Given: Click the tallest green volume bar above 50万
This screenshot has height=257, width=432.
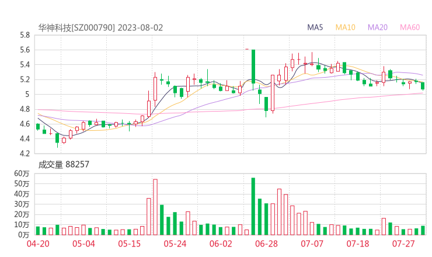Looking at the screenshot, I should pyautogui.click(x=253, y=206).
